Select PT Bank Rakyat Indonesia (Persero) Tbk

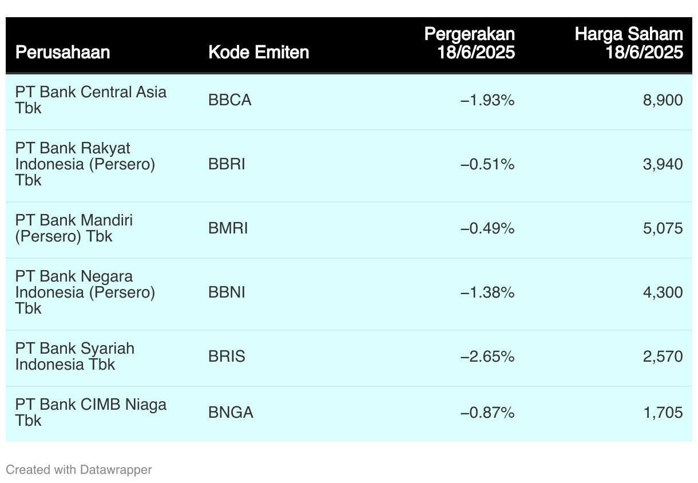click(x=85, y=164)
